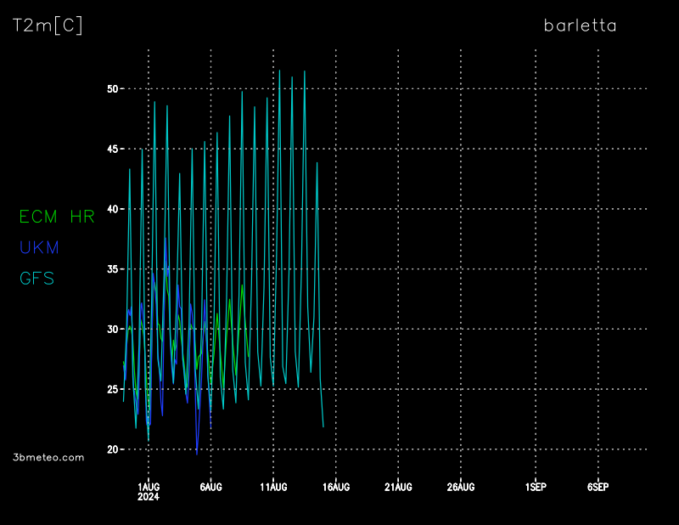Open the 3bmeteo.com watermark link
Viewport: 679px width, 525px height.
tap(49, 457)
